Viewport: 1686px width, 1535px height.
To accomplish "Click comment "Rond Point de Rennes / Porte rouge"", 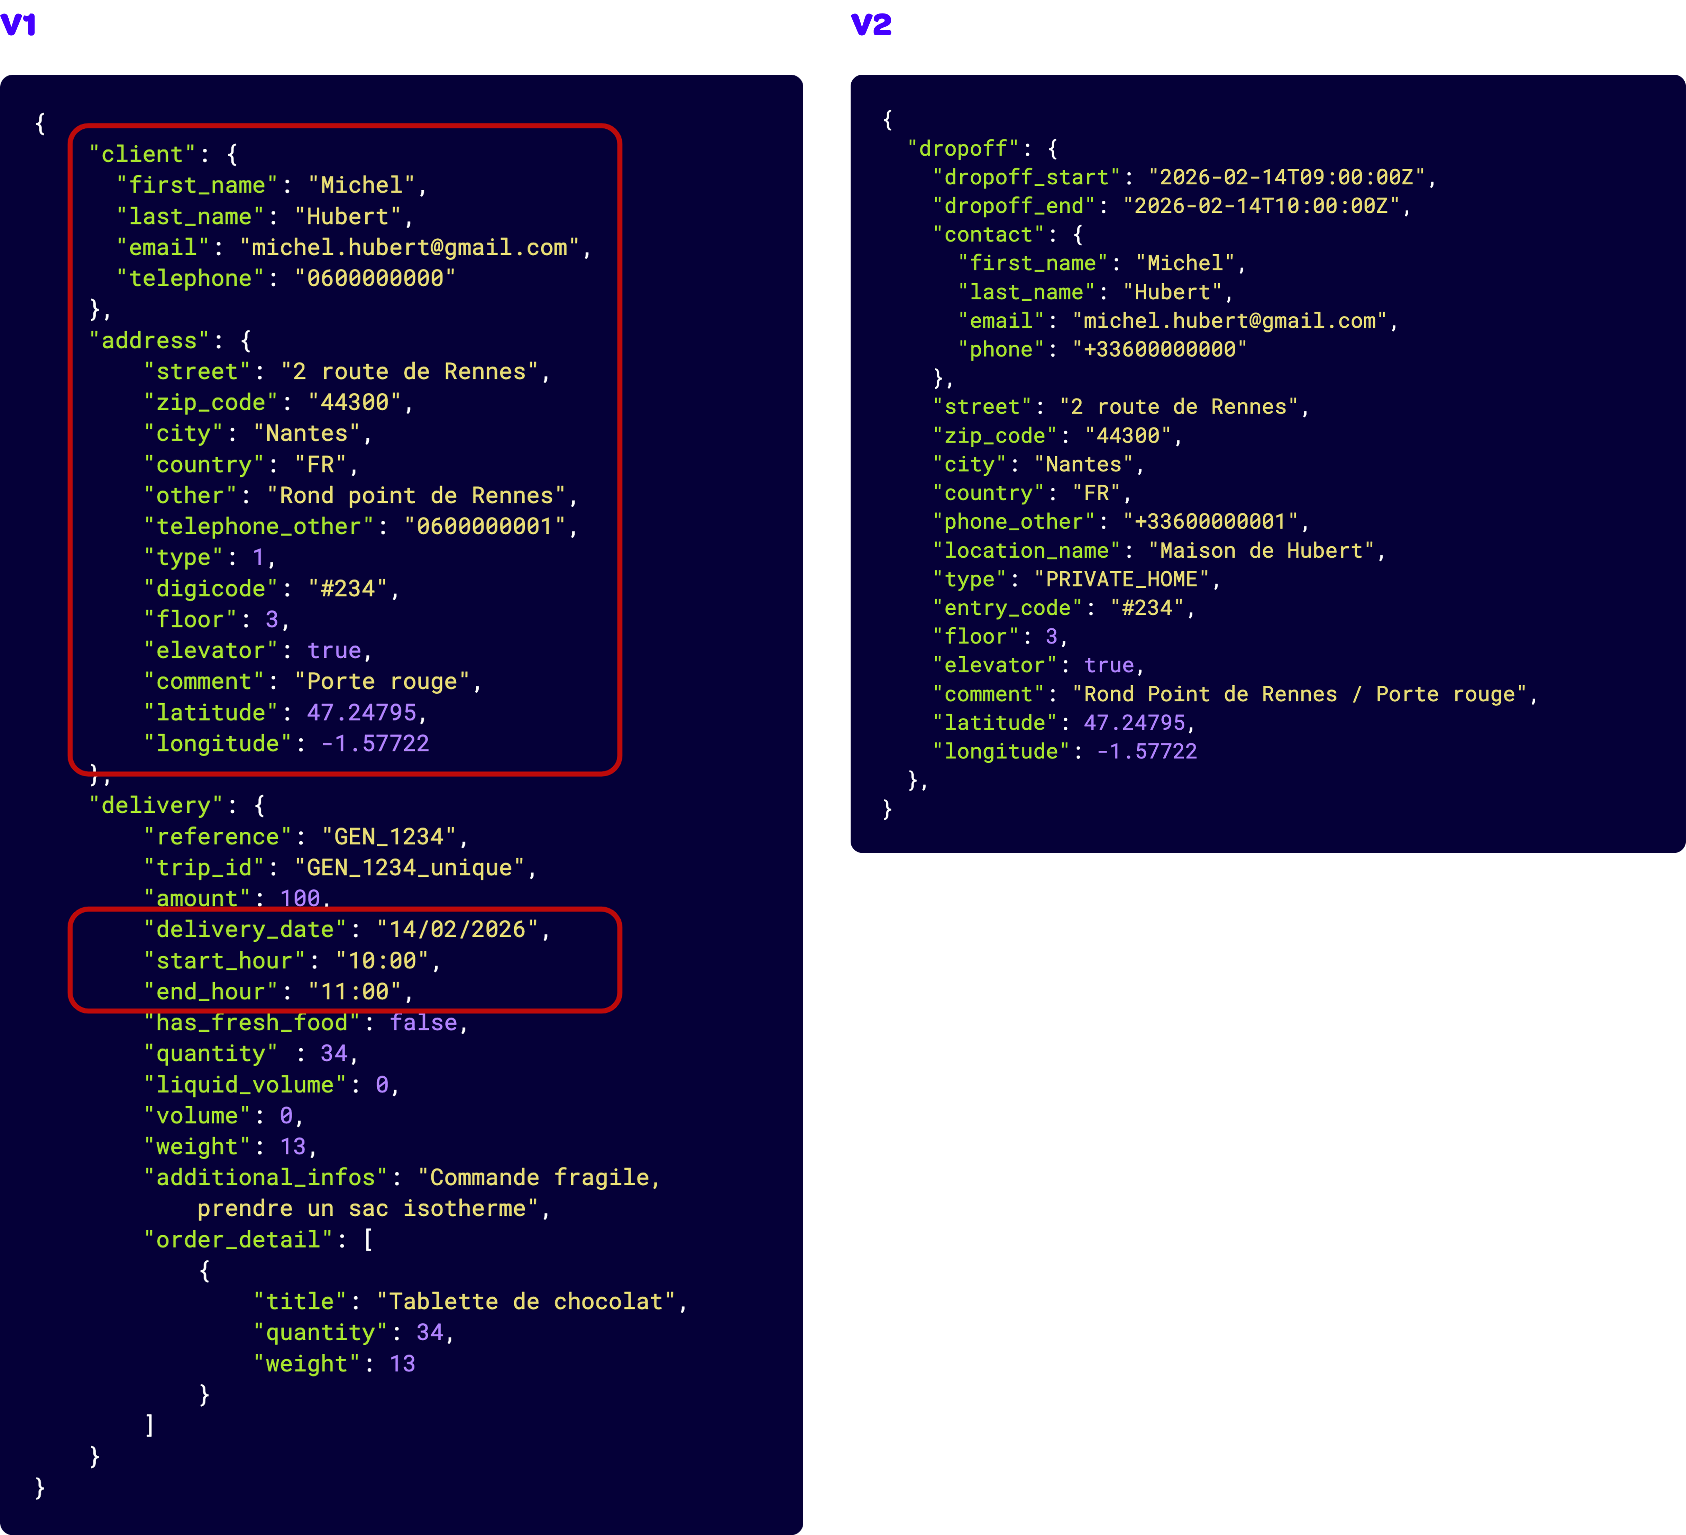I will coord(1299,694).
